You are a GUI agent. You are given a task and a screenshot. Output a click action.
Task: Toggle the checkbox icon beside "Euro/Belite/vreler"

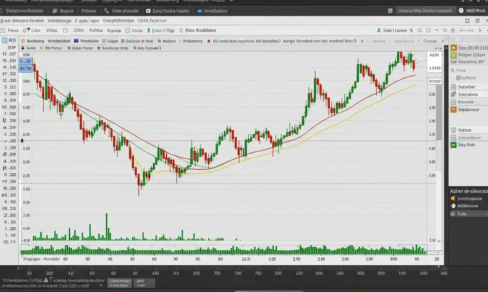pyautogui.click(x=148, y=11)
